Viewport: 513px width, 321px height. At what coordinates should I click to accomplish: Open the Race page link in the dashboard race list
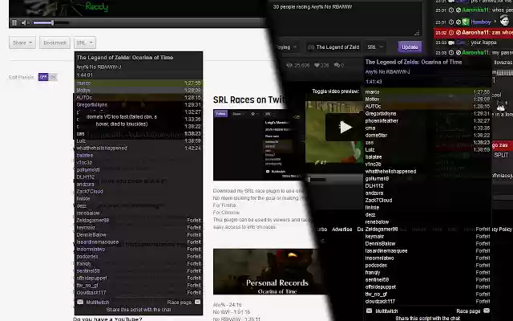(468, 311)
